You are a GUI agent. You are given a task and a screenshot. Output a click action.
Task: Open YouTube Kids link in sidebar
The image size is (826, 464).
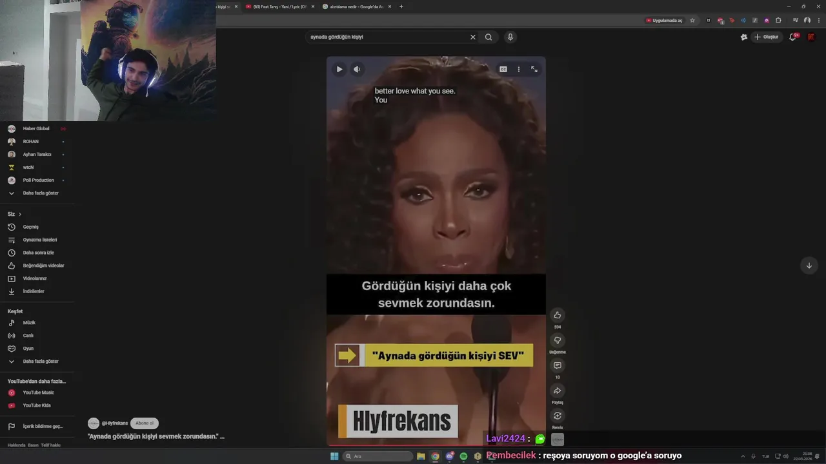coord(36,405)
